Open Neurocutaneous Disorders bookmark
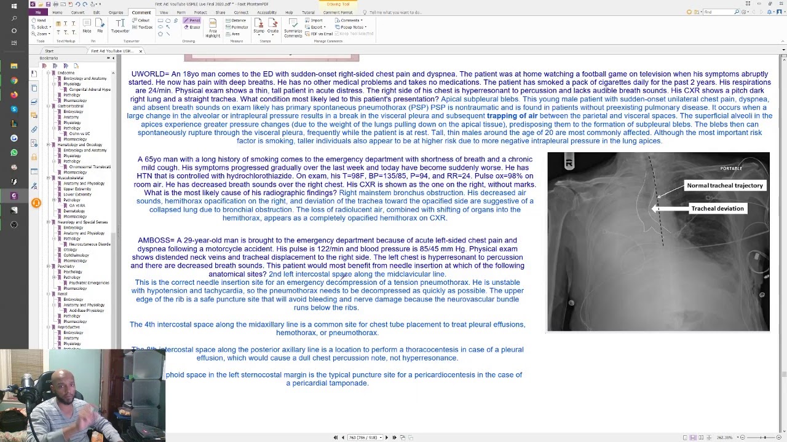The height and width of the screenshot is (442, 787). 90,244
